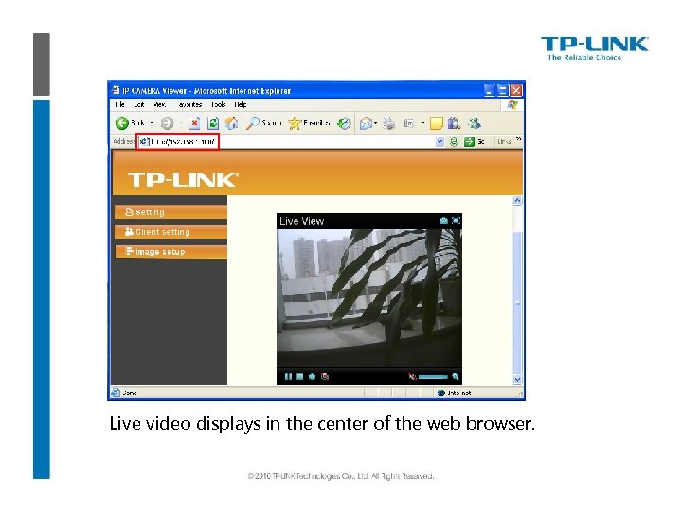Open the Client setting page
The height and width of the screenshot is (512, 682).
point(170,232)
